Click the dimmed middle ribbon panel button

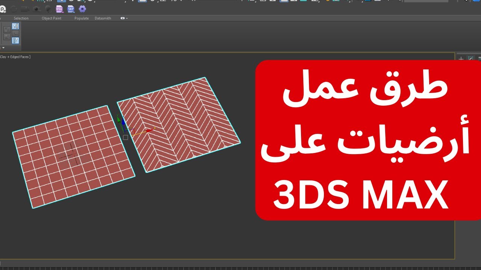(15, 33)
